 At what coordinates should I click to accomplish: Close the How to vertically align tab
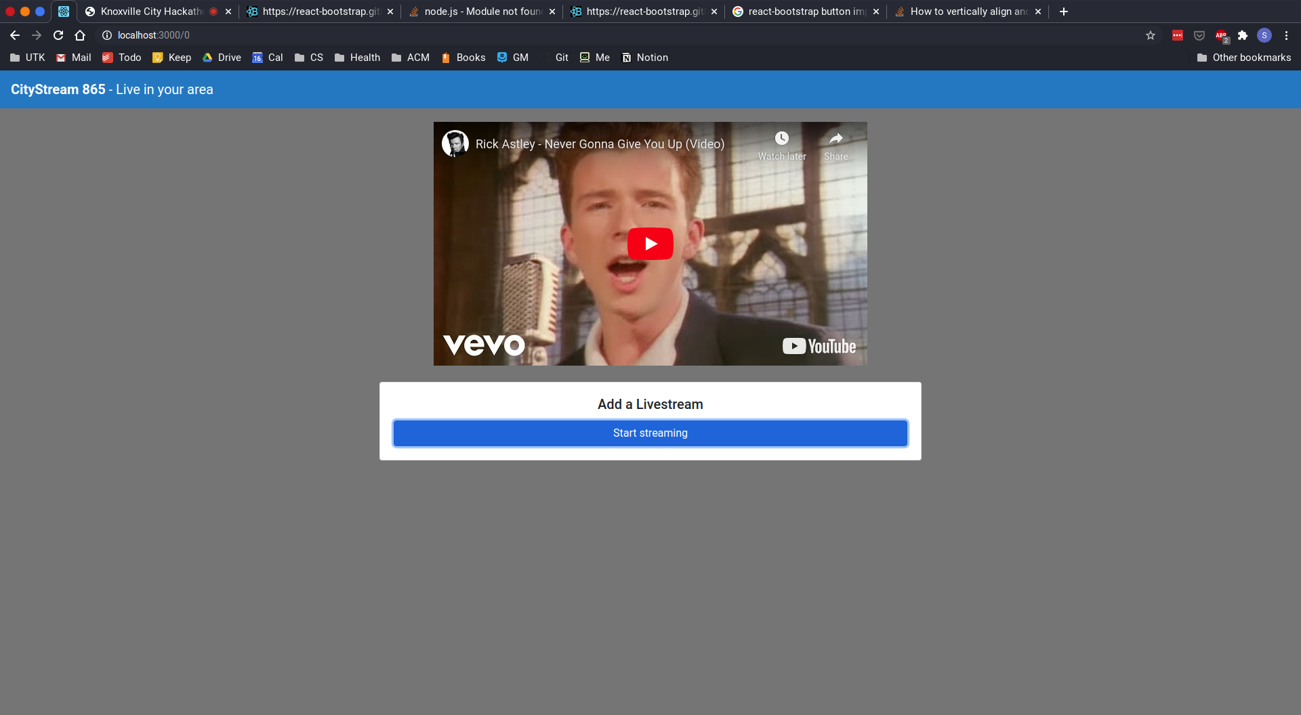pyautogui.click(x=1038, y=12)
